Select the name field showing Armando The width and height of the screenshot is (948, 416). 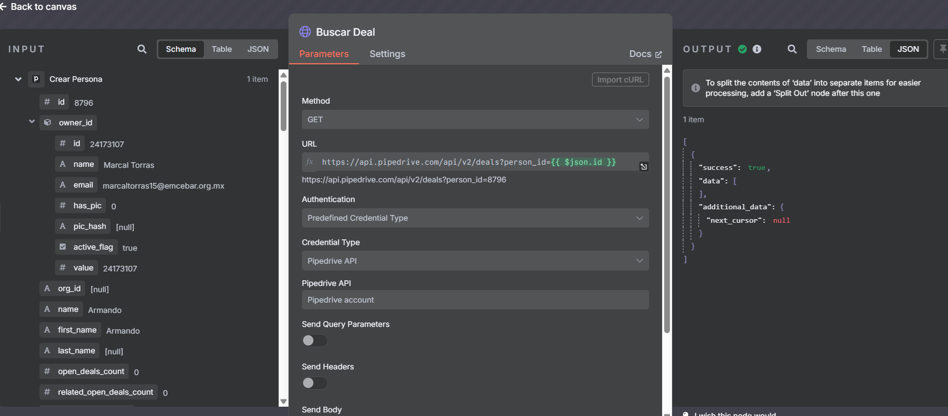(x=61, y=309)
